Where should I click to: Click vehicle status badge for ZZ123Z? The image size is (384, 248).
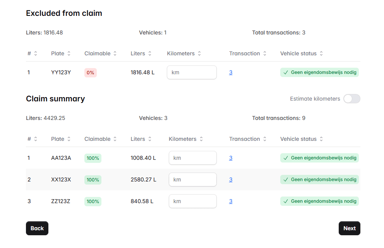coord(319,201)
